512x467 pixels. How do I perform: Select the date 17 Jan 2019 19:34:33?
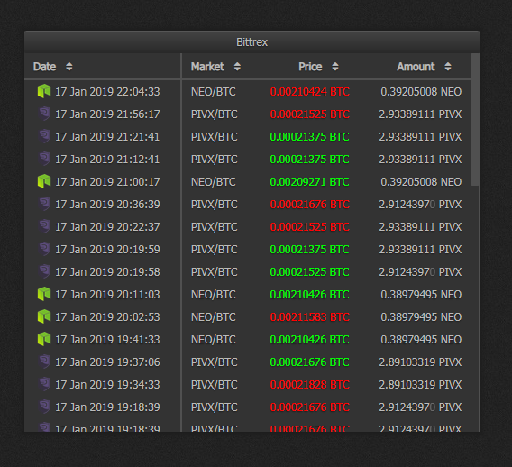(x=107, y=385)
